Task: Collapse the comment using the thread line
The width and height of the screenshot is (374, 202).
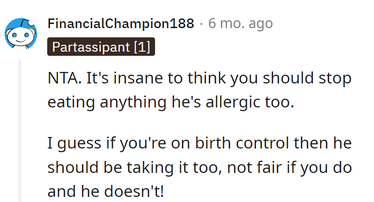Action: point(20,129)
